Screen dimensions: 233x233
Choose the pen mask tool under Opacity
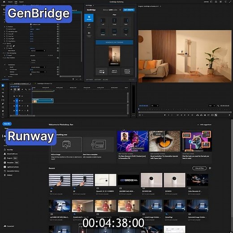point(13,46)
